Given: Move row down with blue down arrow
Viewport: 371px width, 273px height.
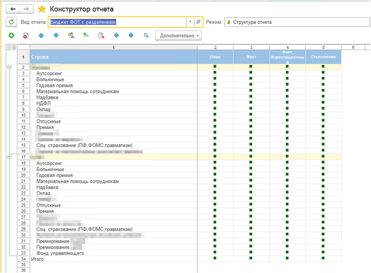Looking at the screenshot, I should coord(56,35).
